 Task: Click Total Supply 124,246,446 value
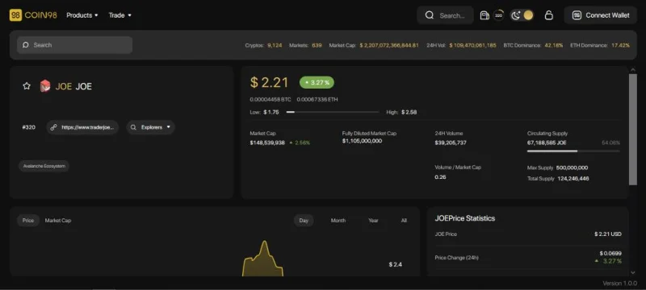click(x=573, y=179)
